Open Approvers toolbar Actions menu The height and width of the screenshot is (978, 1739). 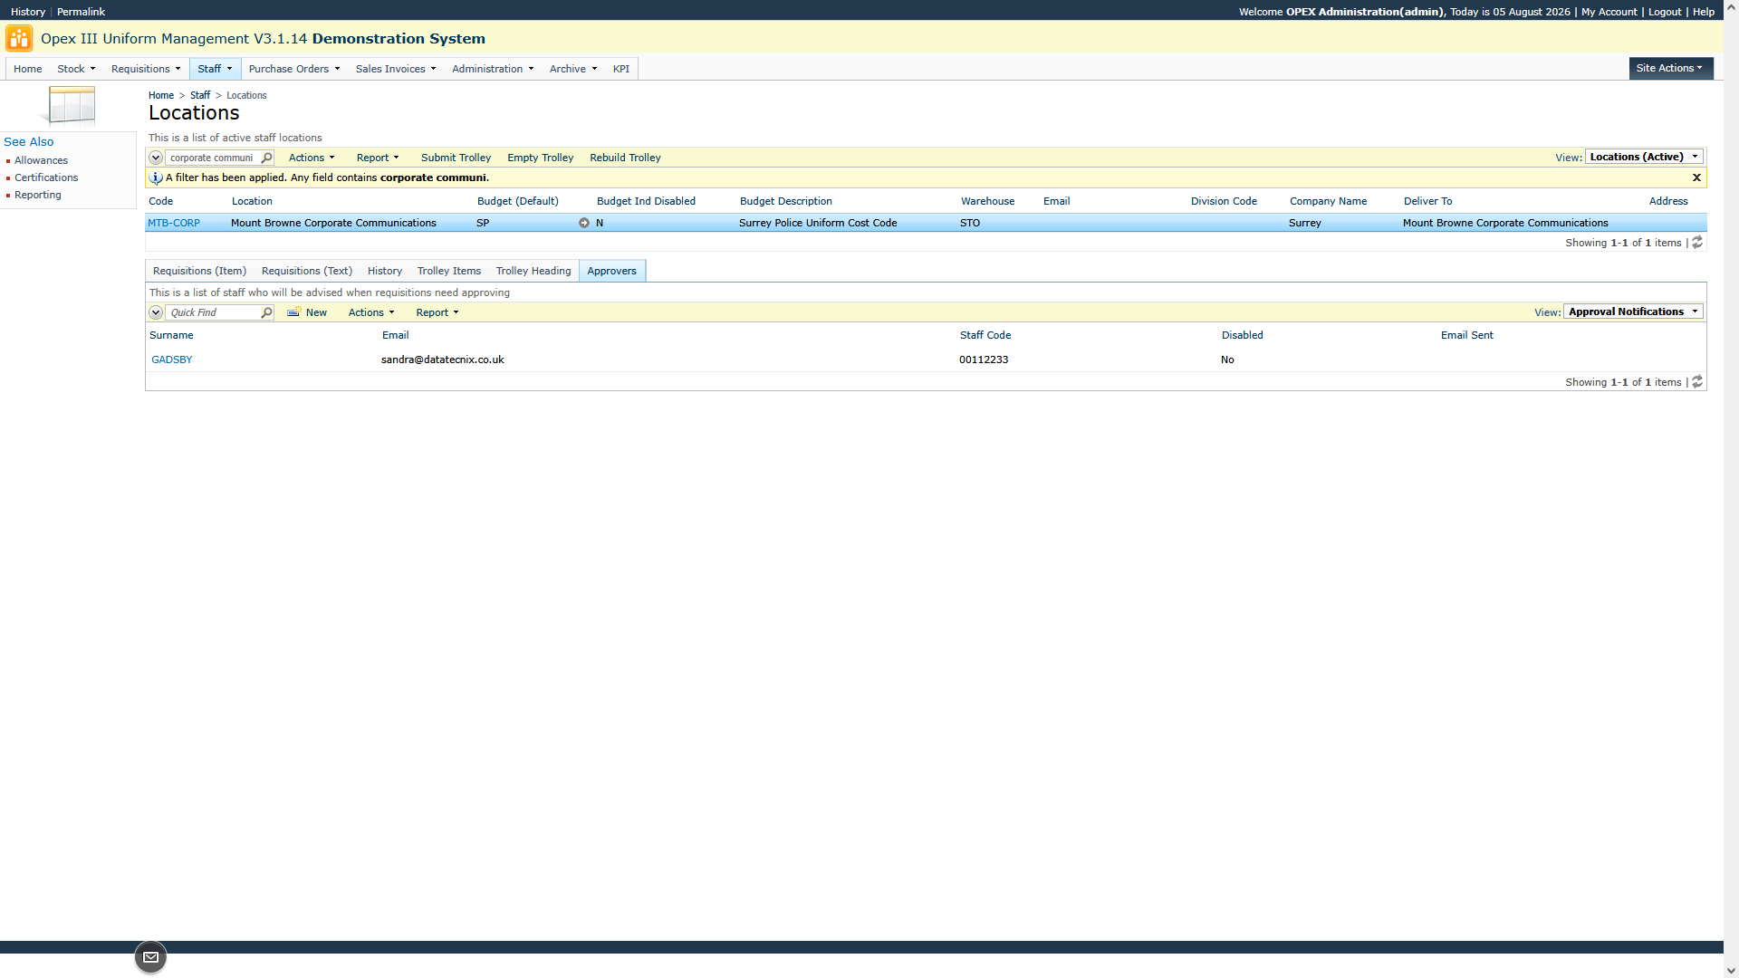tap(371, 312)
